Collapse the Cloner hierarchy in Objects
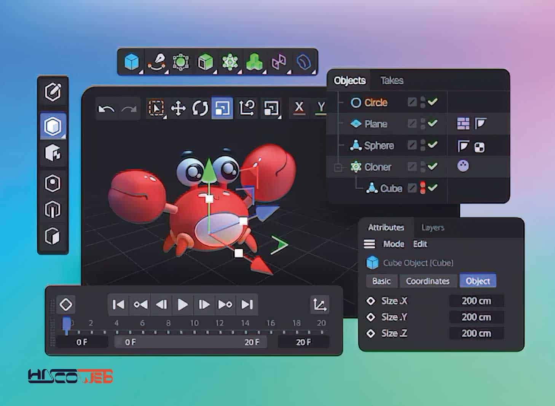The width and height of the screenshot is (555, 406). 338,167
